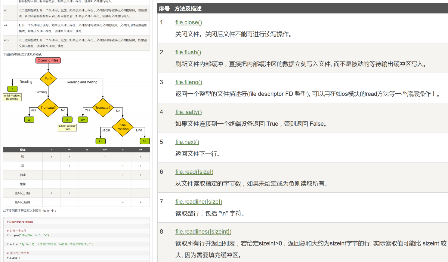Click the 以下实例将字符串写入到文件 sentence

(x=29, y=211)
